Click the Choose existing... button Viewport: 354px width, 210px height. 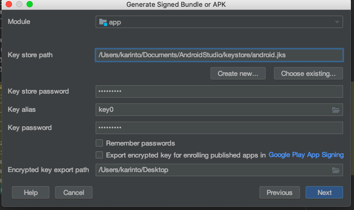click(x=308, y=73)
